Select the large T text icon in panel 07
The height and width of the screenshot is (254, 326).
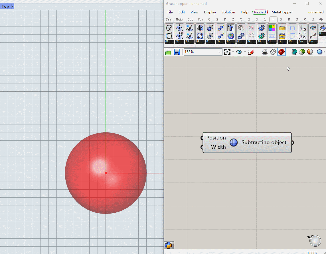pos(230,28)
